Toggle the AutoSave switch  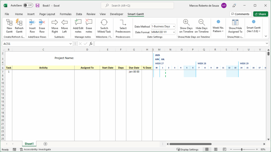tap(28, 5)
